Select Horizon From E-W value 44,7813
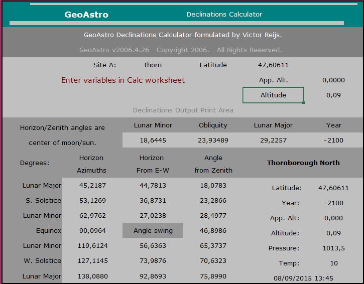 (153, 185)
